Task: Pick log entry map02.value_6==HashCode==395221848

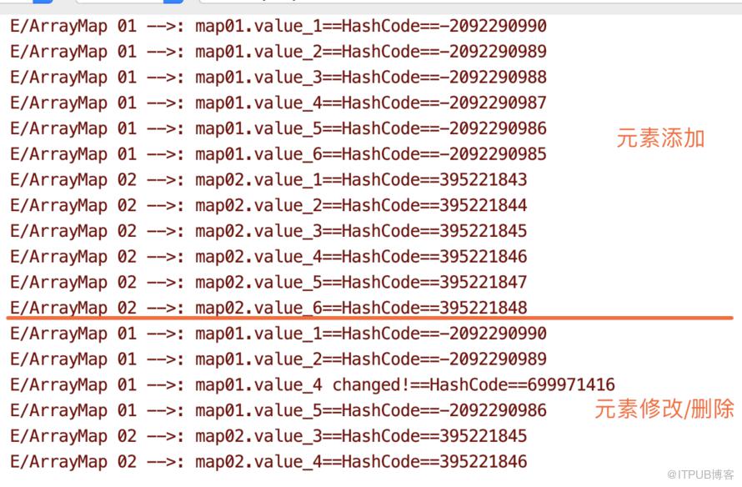Action: coord(268,308)
